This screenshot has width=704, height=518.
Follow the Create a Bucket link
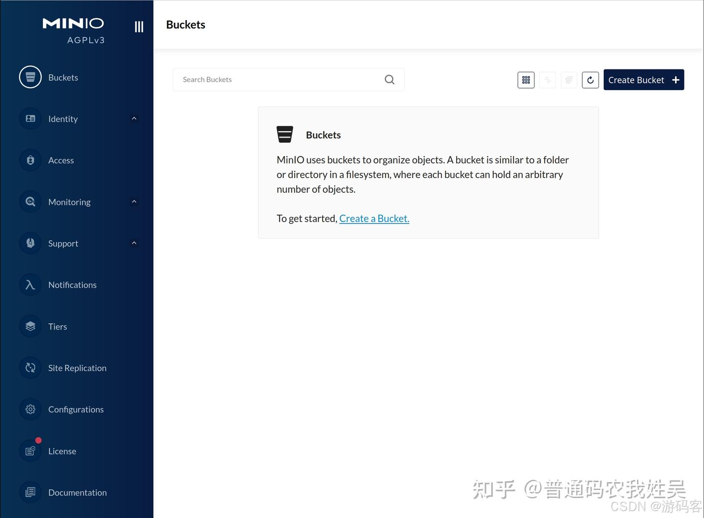tap(374, 218)
